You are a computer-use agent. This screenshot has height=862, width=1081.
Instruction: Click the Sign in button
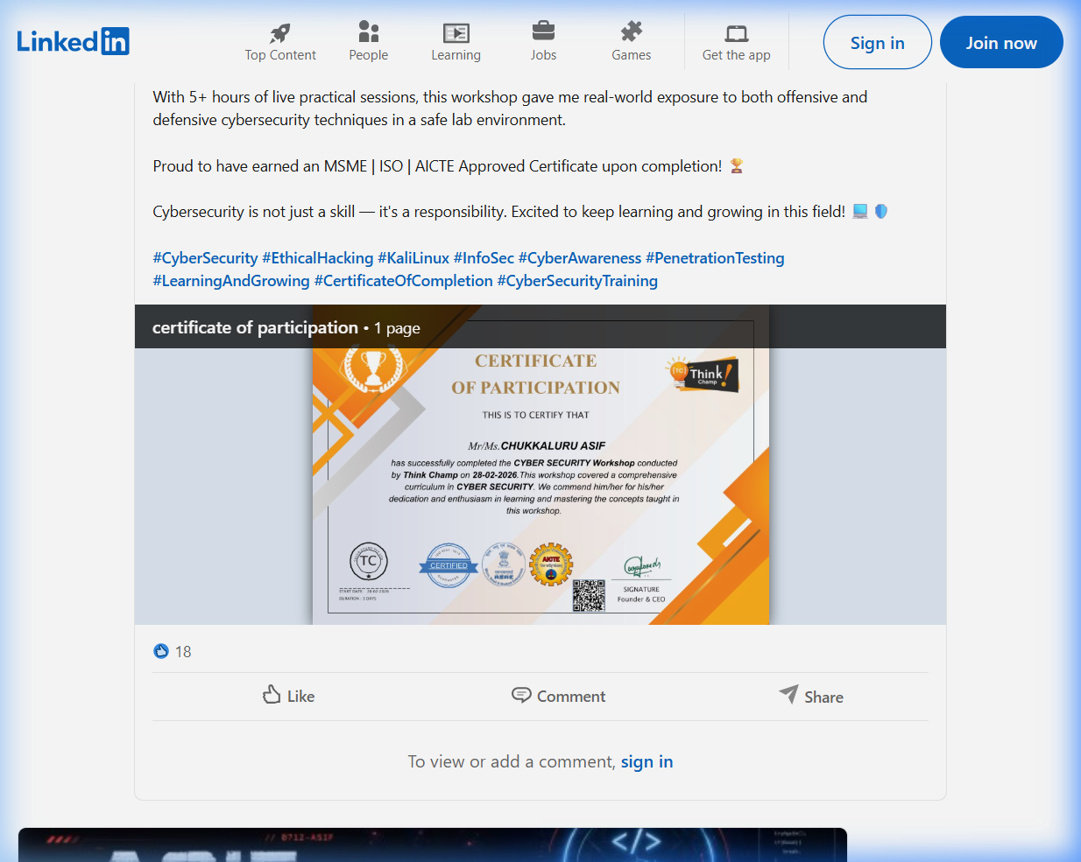coord(878,42)
